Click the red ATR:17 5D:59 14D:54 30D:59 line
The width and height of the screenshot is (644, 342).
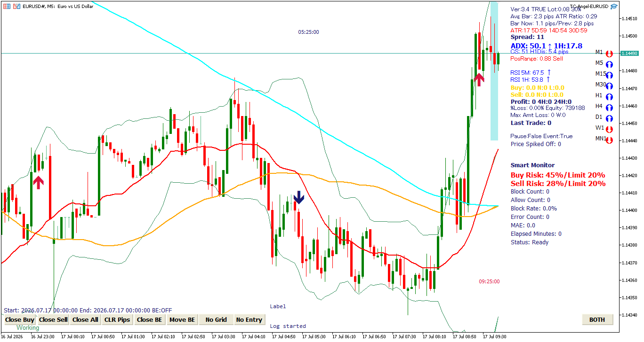point(549,31)
